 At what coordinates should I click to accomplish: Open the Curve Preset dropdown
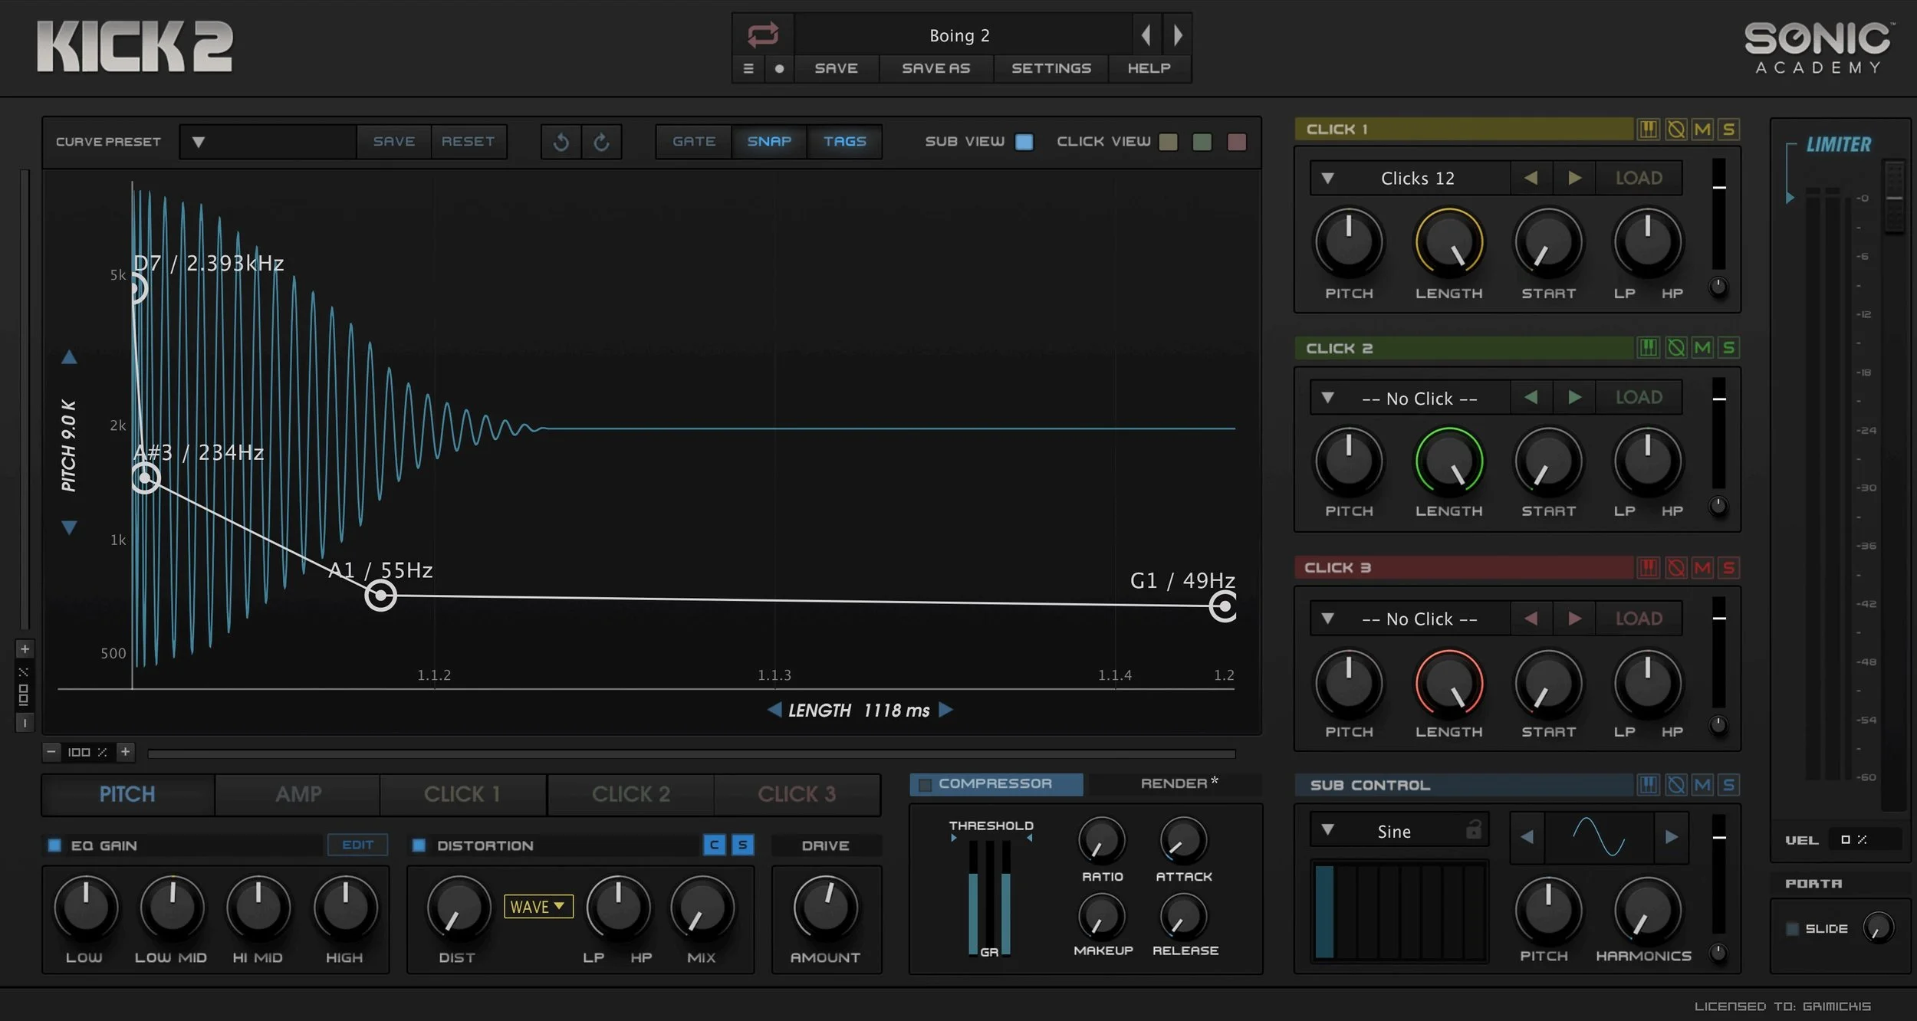(x=199, y=142)
